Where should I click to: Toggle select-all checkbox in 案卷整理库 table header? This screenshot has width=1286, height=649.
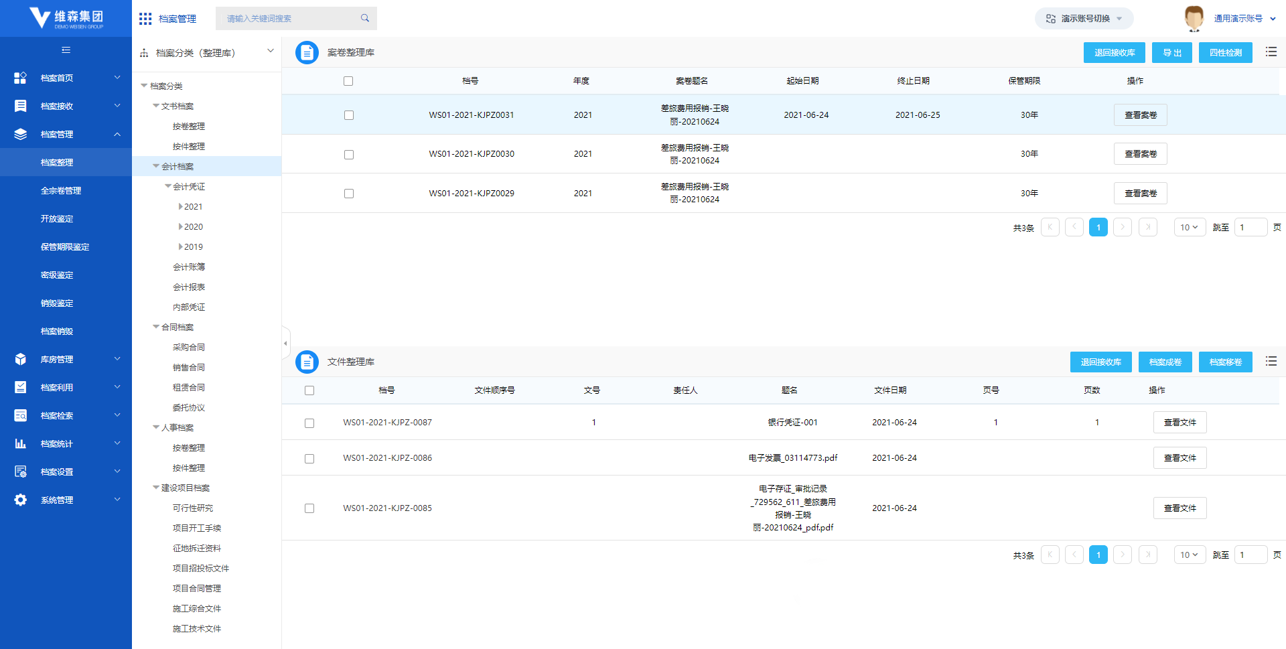348,81
